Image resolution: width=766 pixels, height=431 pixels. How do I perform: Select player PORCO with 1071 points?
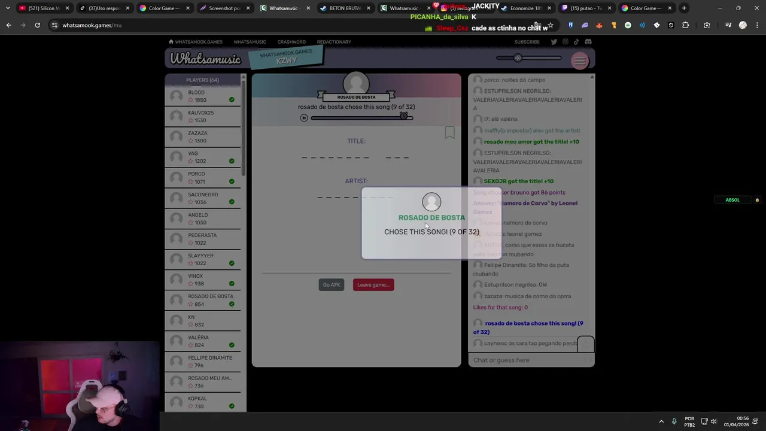pyautogui.click(x=203, y=178)
